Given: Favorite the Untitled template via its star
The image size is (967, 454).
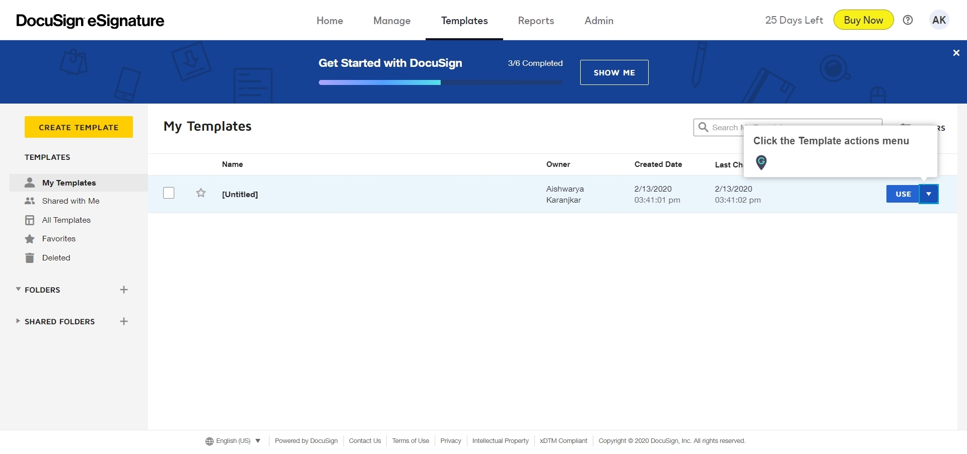Looking at the screenshot, I should (x=200, y=193).
